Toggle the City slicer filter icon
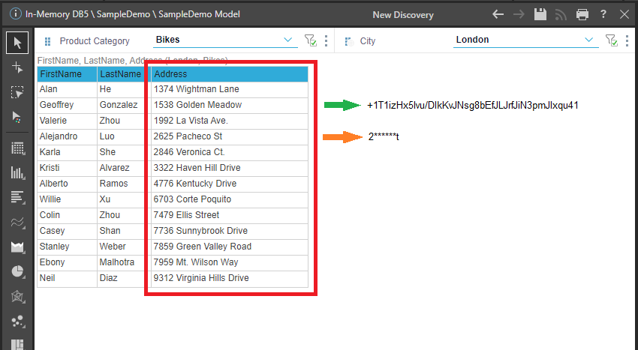The width and height of the screenshot is (638, 350). click(x=611, y=40)
